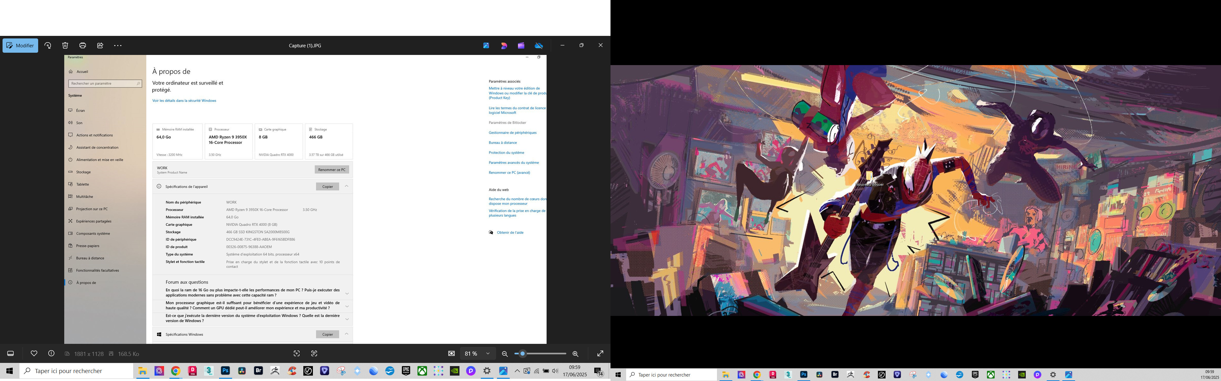Start visual search scan icon
Screen dimensions: 1221x381
pos(297,354)
